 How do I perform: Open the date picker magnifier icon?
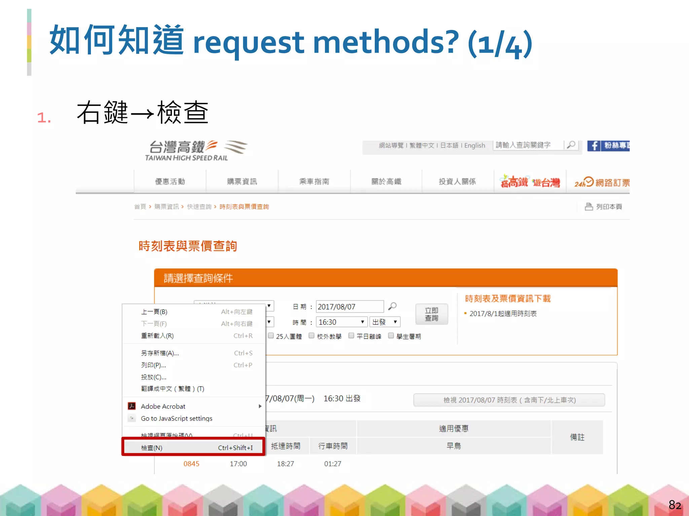392,306
